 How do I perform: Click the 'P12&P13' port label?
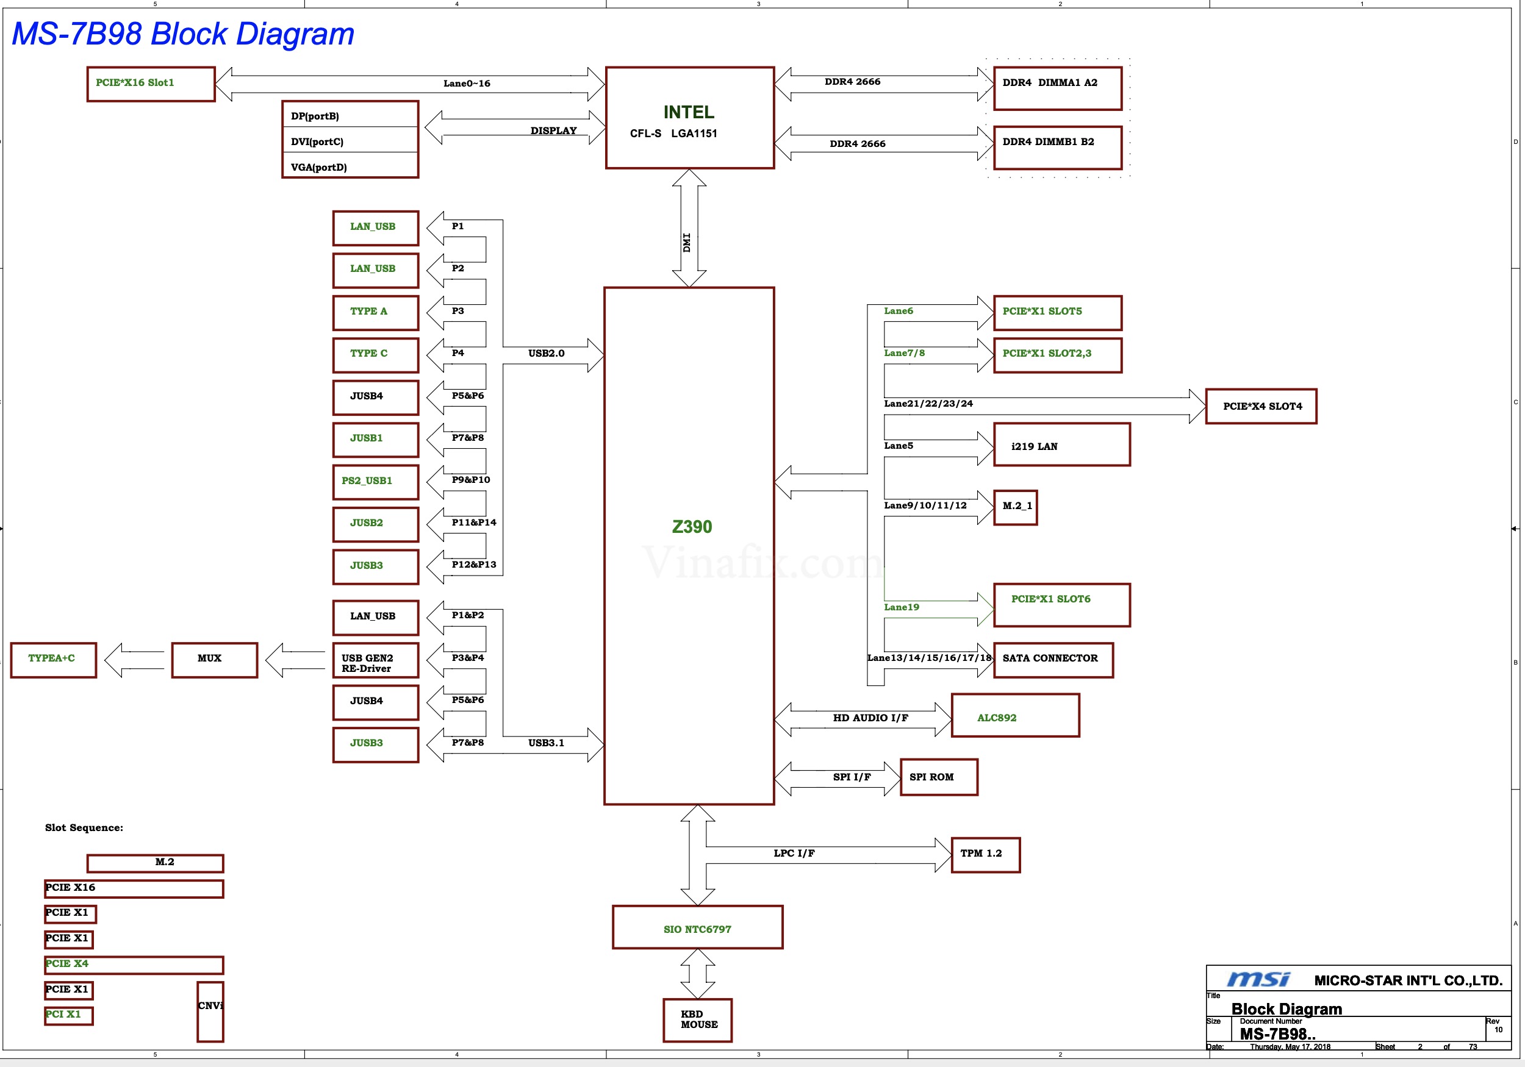(473, 565)
